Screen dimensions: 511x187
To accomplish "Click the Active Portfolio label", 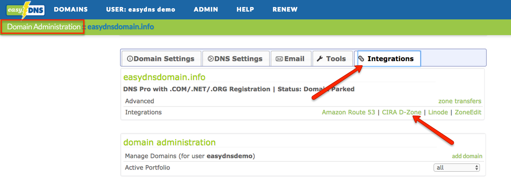I will click(x=147, y=168).
